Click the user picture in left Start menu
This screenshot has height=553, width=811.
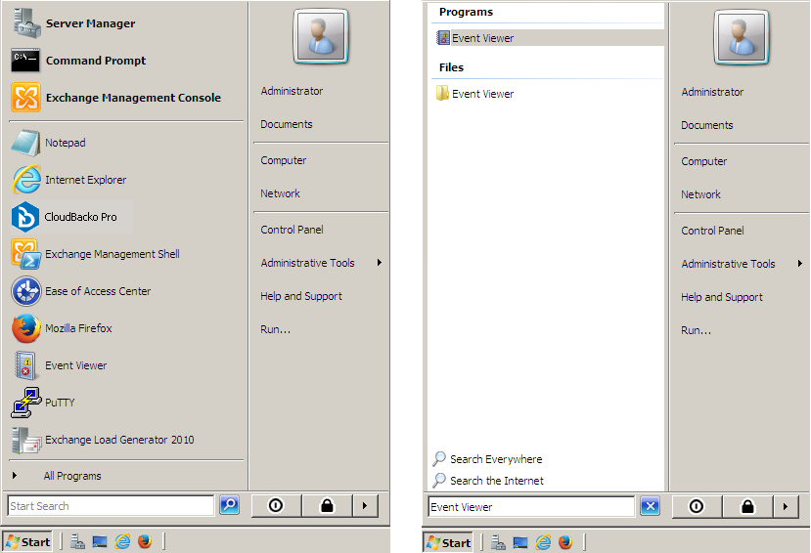[x=321, y=36]
